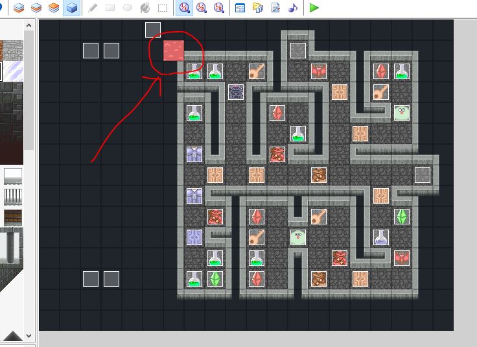Pick the Flood Fill tool
The height and width of the screenshot is (347, 477).
pos(145,8)
